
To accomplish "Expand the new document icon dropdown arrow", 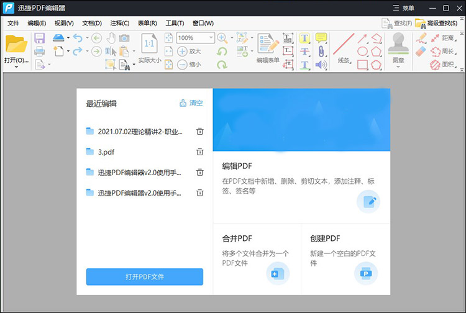I will click(x=68, y=51).
